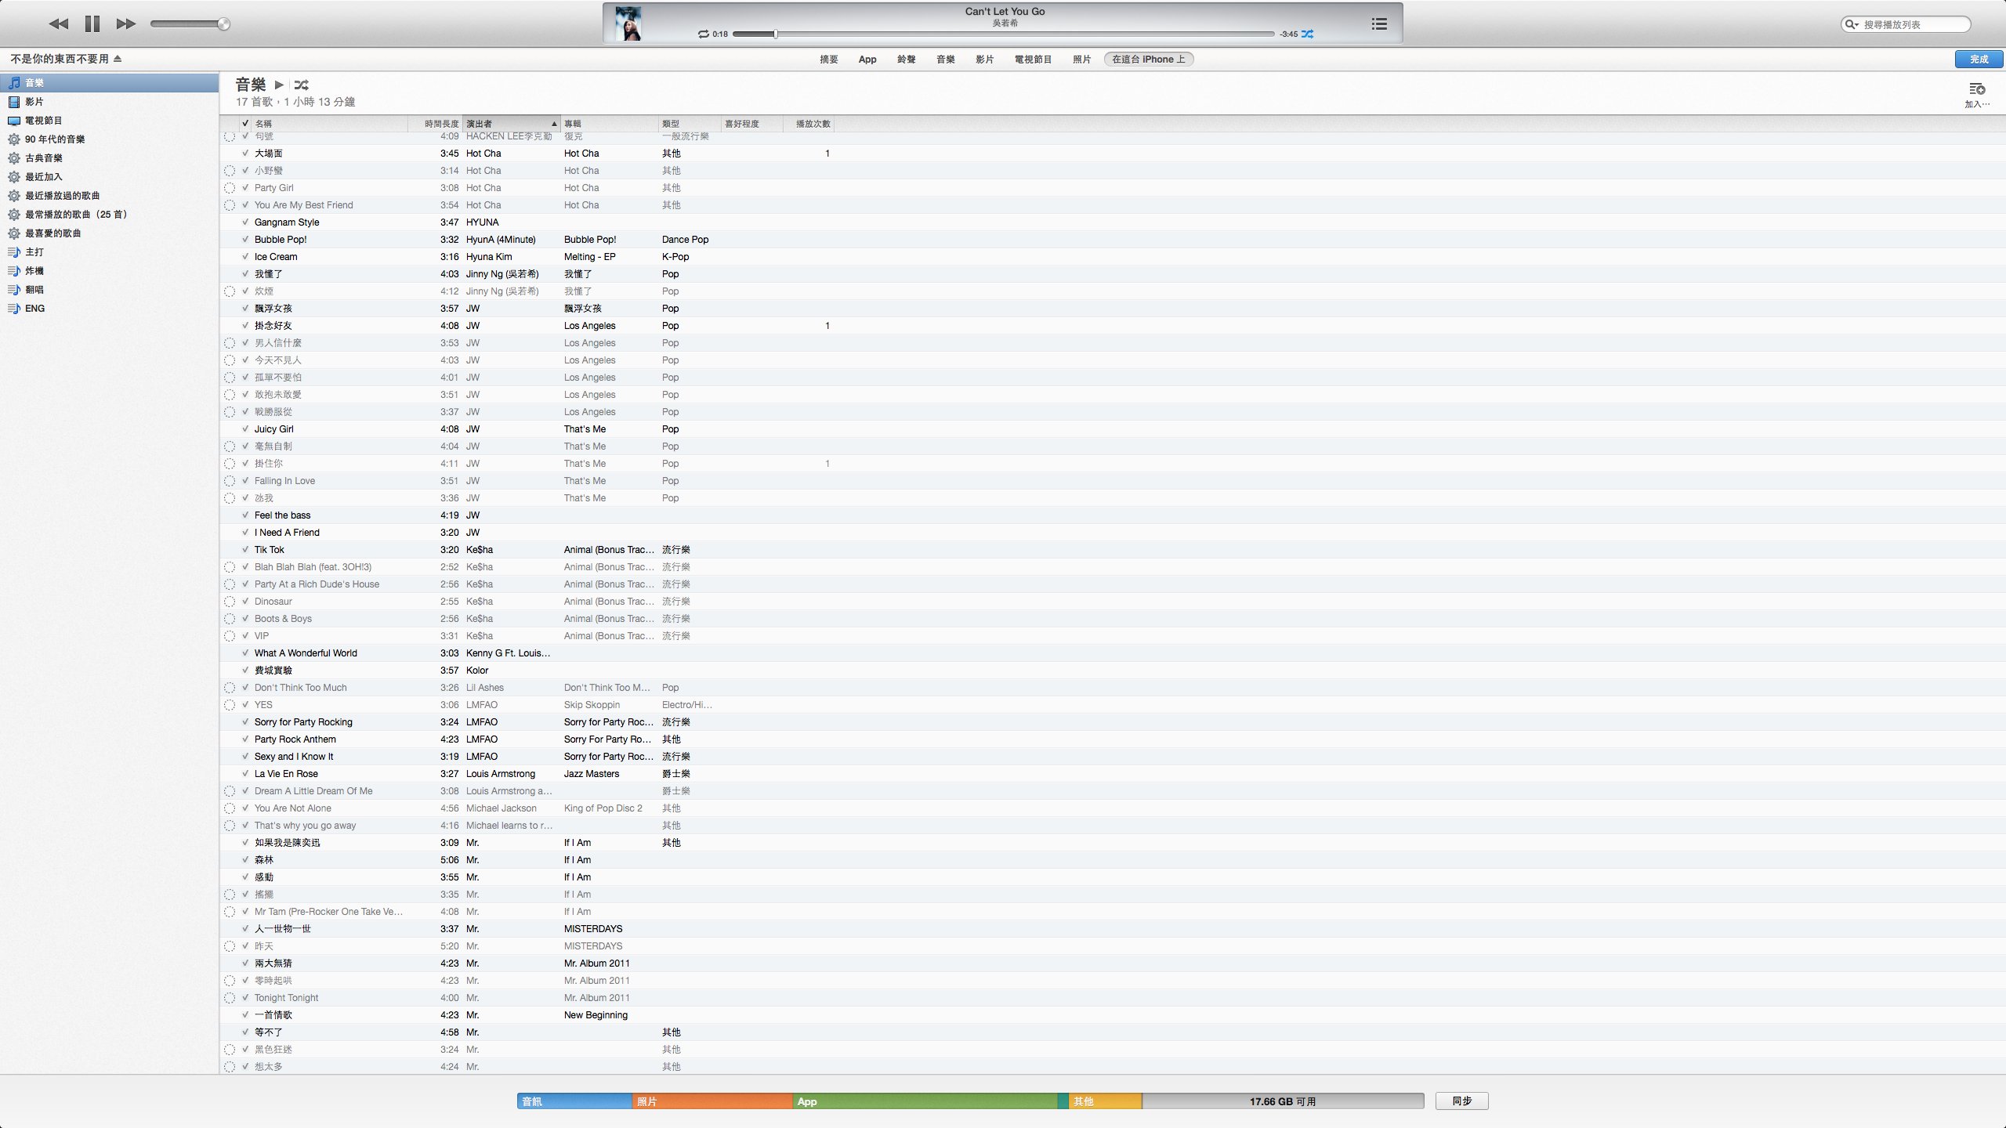Sort by 類型 column header
2006x1128 pixels.
click(x=690, y=124)
